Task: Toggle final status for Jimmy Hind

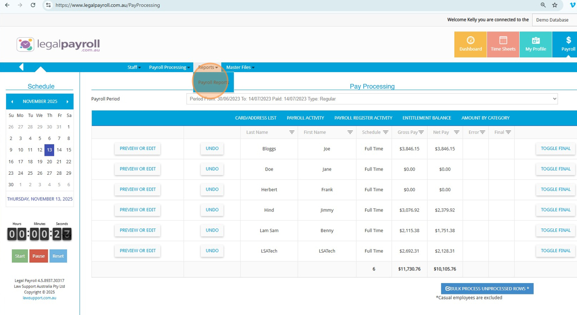Action: [555, 210]
